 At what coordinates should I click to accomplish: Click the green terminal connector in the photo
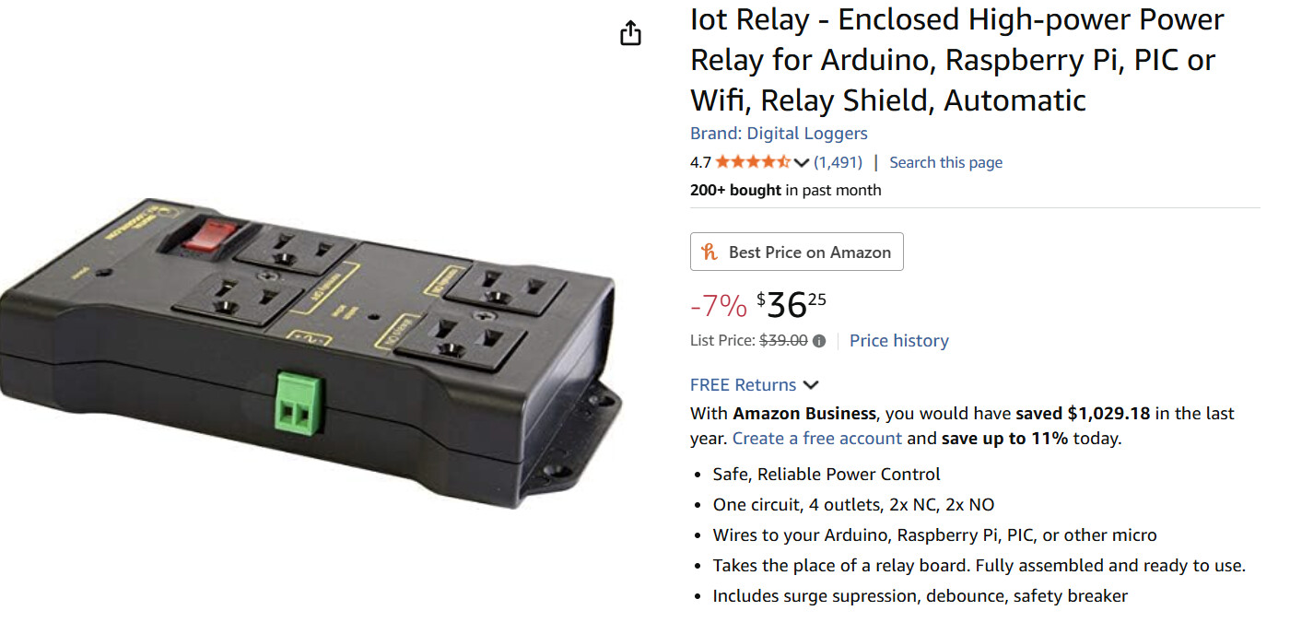click(x=296, y=403)
